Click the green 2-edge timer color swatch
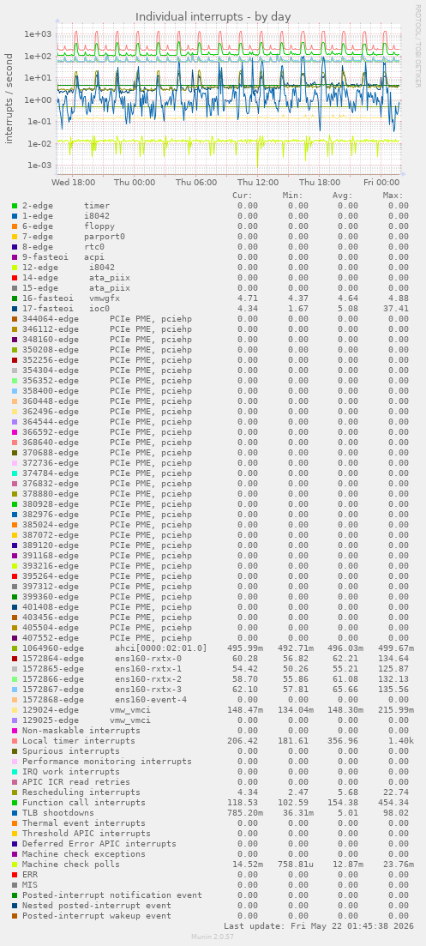The image size is (426, 946). coord(15,206)
